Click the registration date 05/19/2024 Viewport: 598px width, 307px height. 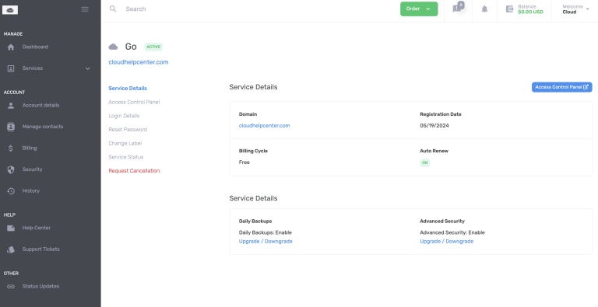coord(434,126)
